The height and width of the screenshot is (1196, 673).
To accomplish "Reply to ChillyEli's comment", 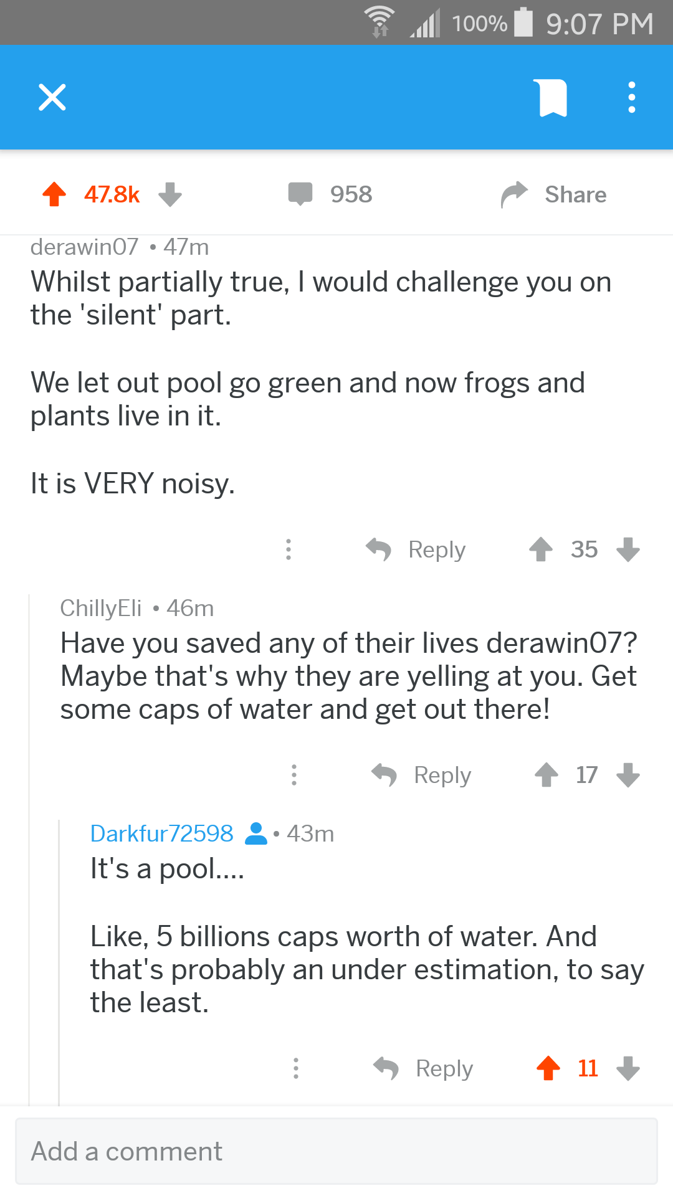I will coord(422,775).
